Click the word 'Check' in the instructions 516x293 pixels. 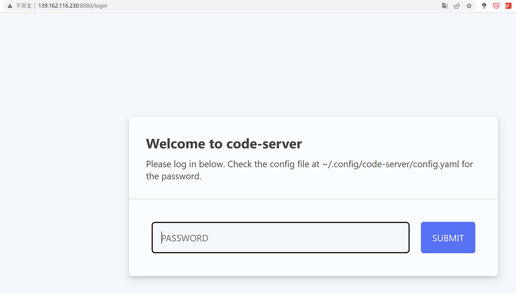coord(239,164)
